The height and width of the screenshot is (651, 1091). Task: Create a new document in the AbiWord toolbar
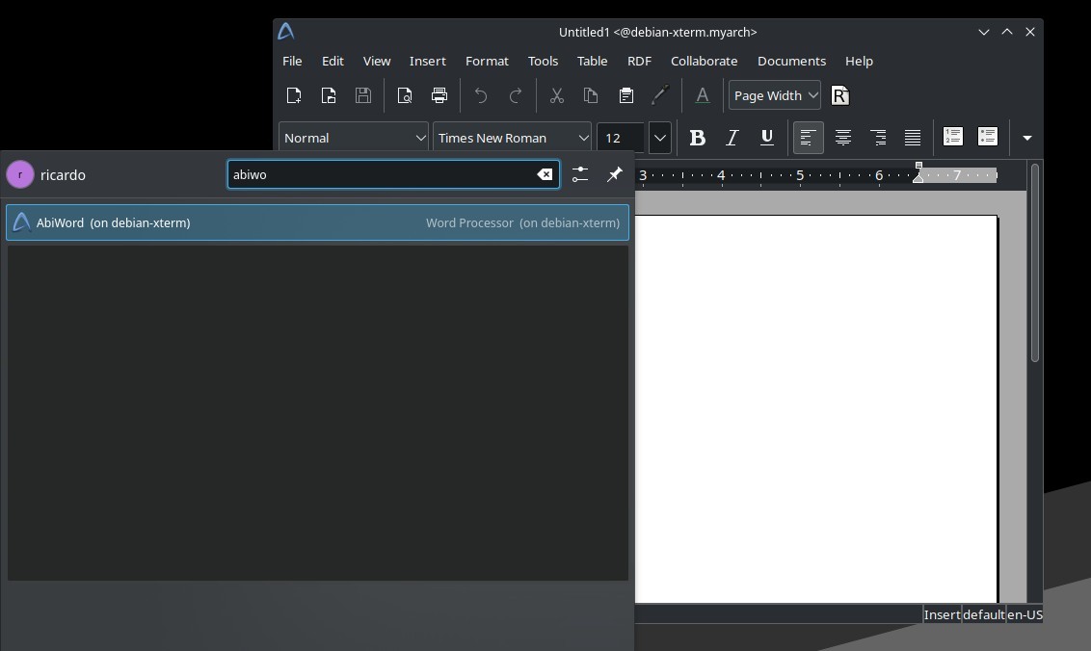coord(294,95)
